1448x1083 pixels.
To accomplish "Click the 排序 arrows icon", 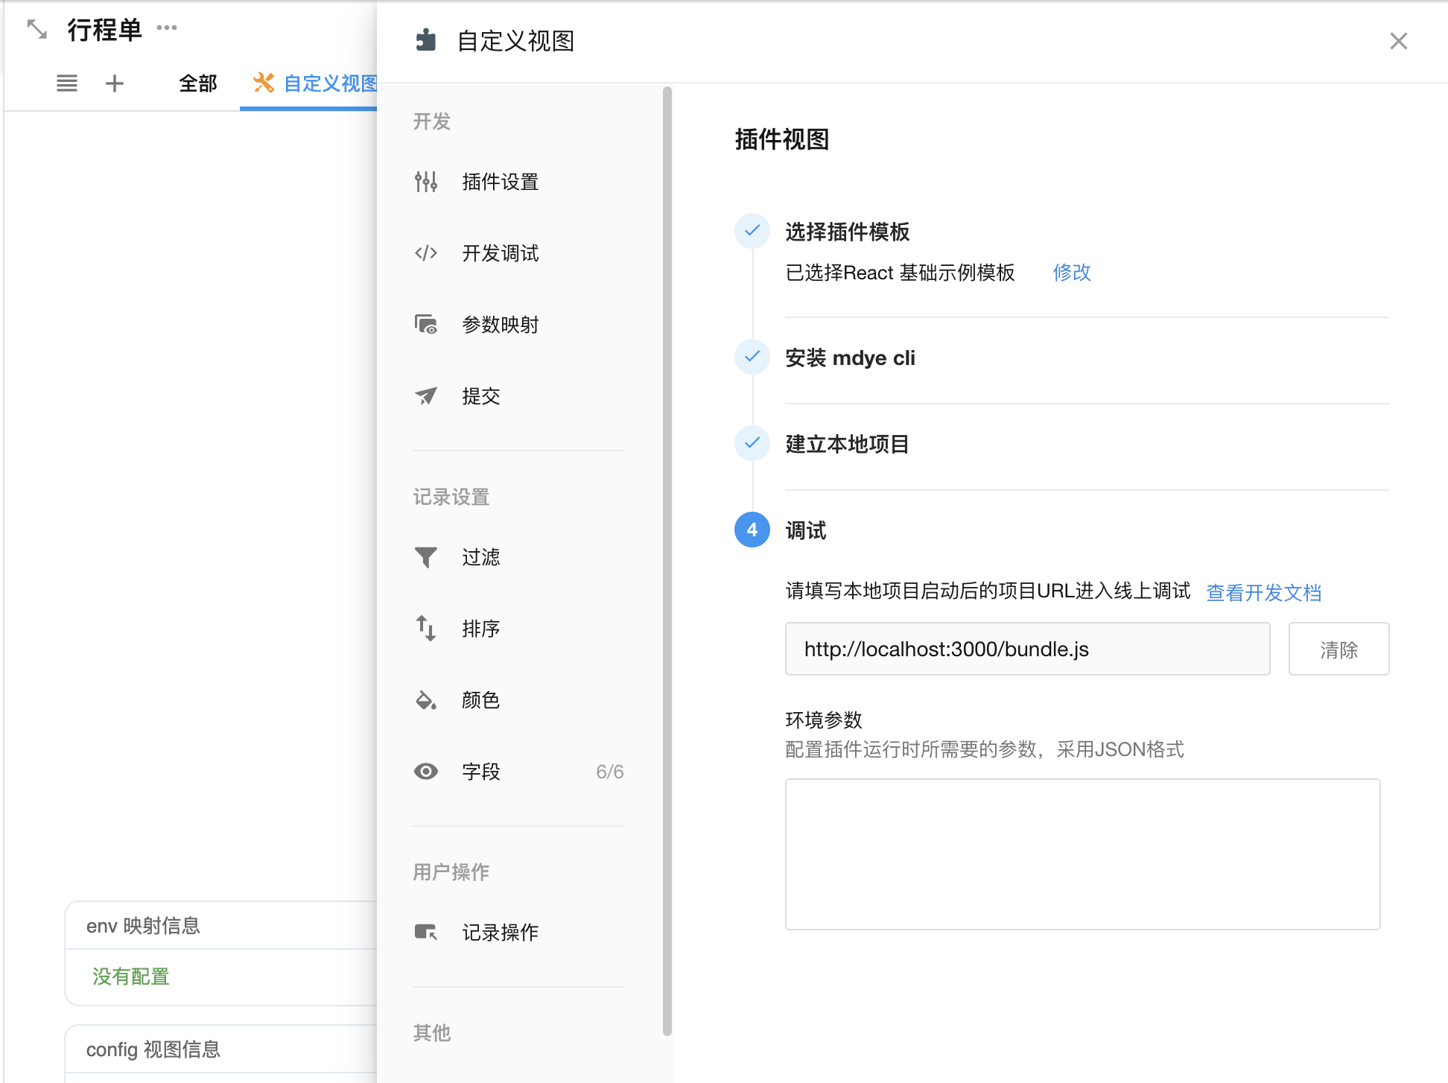I will click(426, 629).
